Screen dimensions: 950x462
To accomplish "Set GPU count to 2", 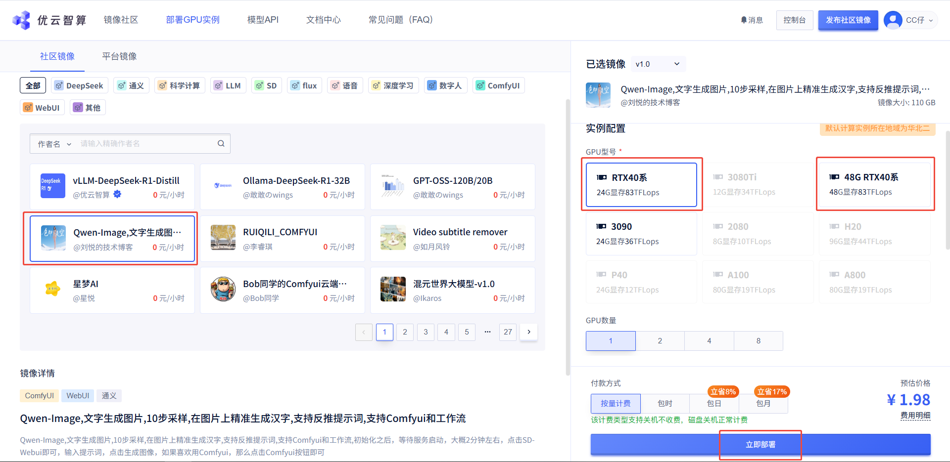I will 660,341.
